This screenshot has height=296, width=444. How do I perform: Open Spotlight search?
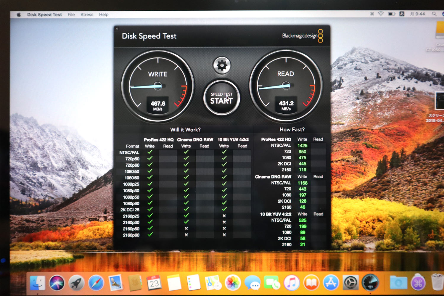point(434,14)
